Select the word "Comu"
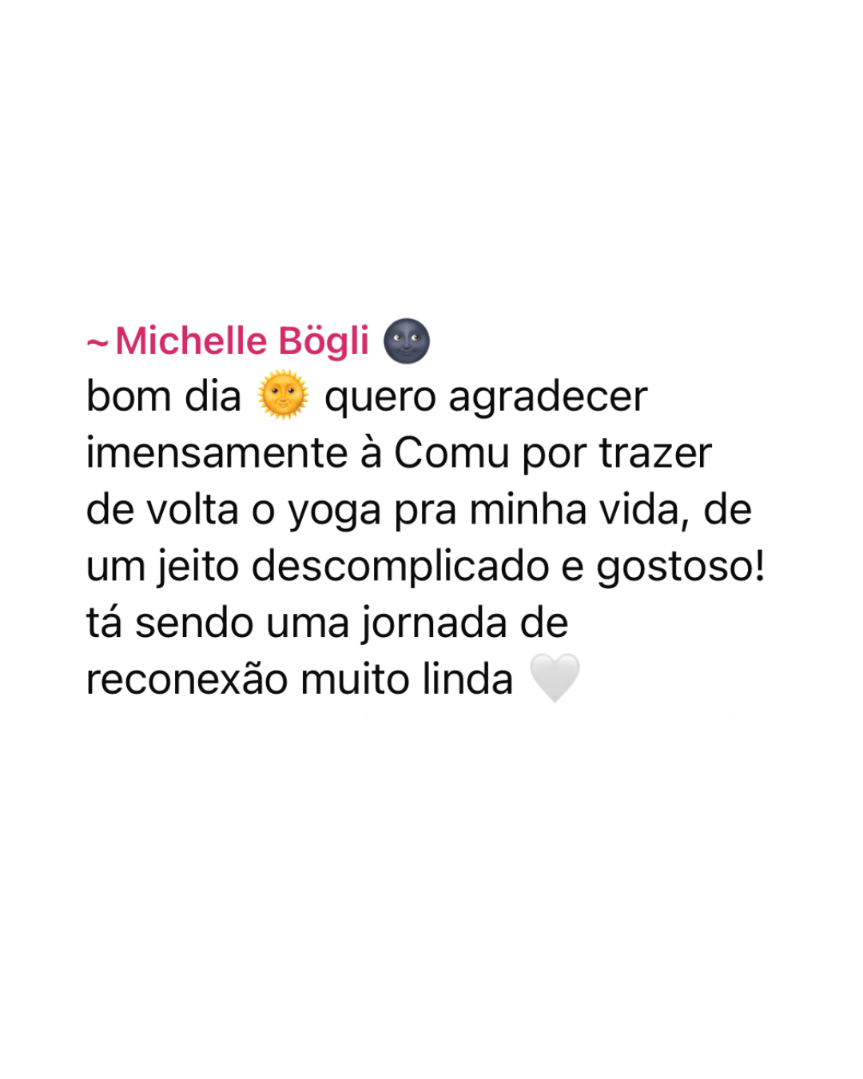This screenshot has width=863, height=1079. 451,453
